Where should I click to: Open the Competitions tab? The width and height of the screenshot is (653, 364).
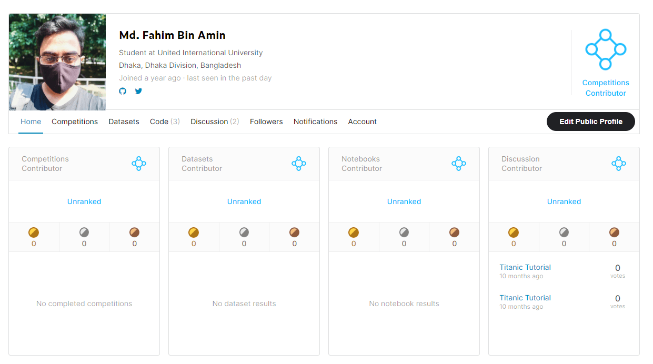(75, 122)
